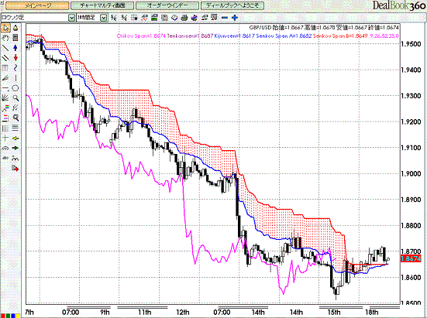
Task: Select the colored horizontal bands tool
Action: pyautogui.click(x=5, y=118)
